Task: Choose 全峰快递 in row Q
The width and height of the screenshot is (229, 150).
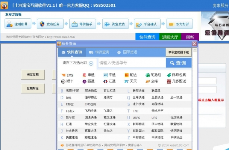Action: pyautogui.click(x=138, y=97)
